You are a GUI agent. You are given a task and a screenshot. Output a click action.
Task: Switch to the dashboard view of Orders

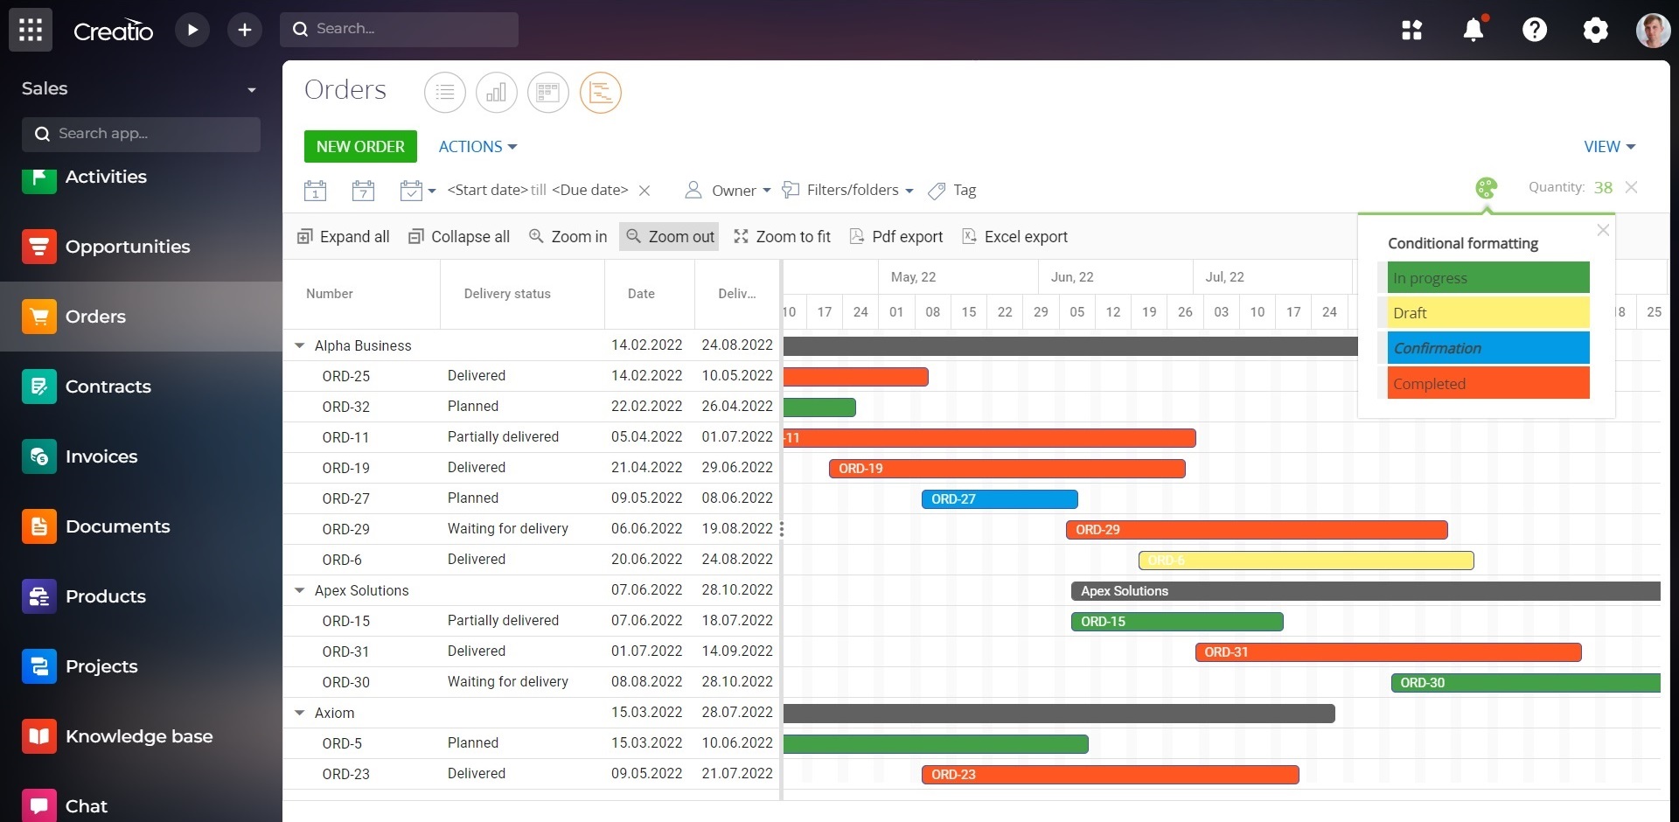point(547,92)
